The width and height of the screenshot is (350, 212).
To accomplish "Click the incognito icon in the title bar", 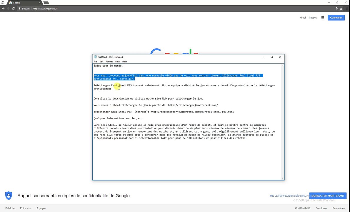I will [3, 3].
